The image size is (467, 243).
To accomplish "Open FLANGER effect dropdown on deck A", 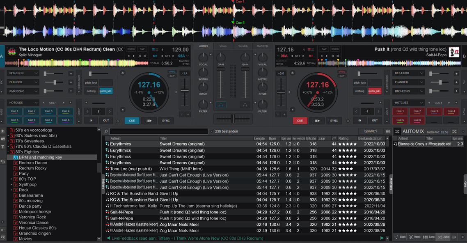I will tap(23, 82).
